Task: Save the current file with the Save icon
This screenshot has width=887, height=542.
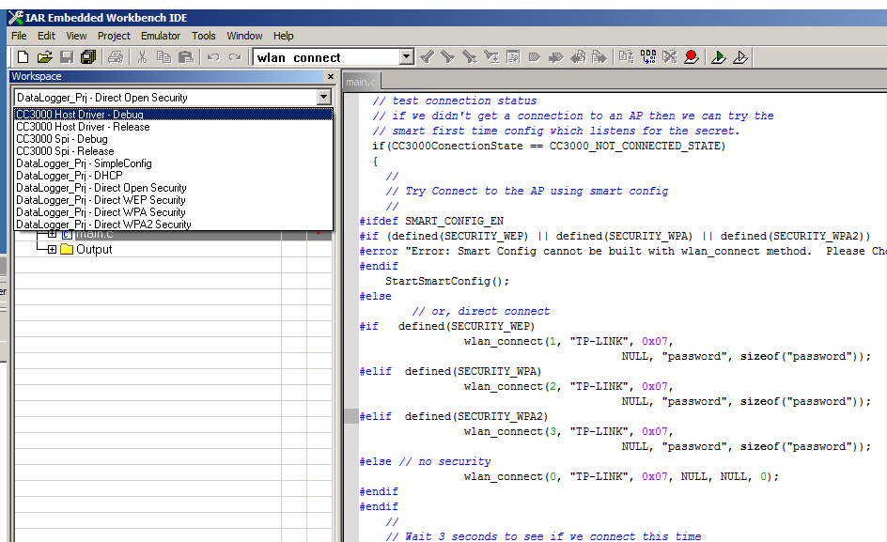Action: tap(67, 57)
